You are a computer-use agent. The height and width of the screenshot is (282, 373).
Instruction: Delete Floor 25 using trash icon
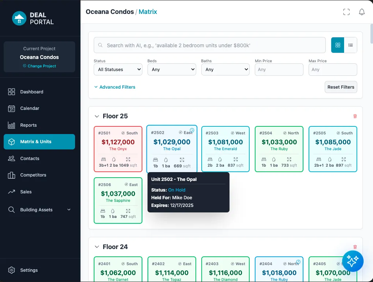pyautogui.click(x=355, y=116)
